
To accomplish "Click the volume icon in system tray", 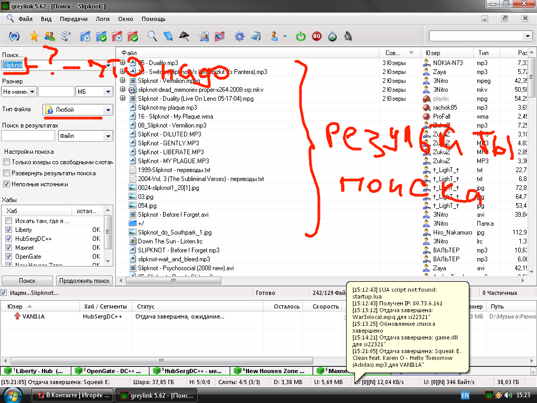I will click(508, 395).
